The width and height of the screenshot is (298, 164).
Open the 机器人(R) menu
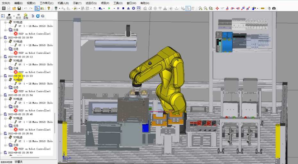tap(63, 3)
